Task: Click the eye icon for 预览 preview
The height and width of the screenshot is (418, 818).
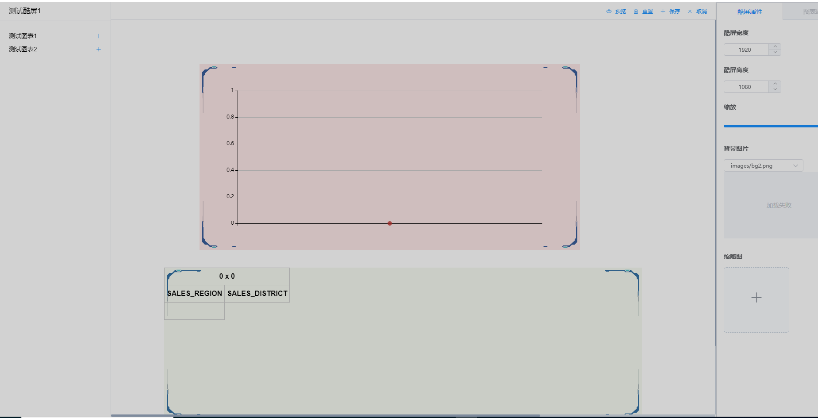Action: click(609, 12)
